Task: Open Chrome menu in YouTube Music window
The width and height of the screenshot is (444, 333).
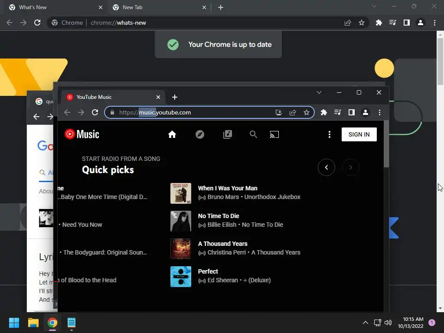Action: 379,112
